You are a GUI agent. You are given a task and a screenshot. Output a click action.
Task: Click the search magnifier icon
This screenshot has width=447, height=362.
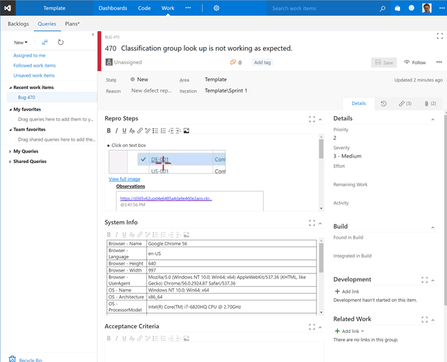(x=383, y=8)
